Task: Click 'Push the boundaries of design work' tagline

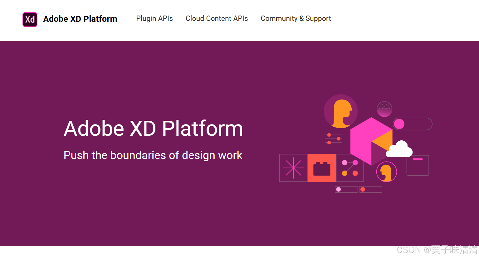Action: click(153, 155)
